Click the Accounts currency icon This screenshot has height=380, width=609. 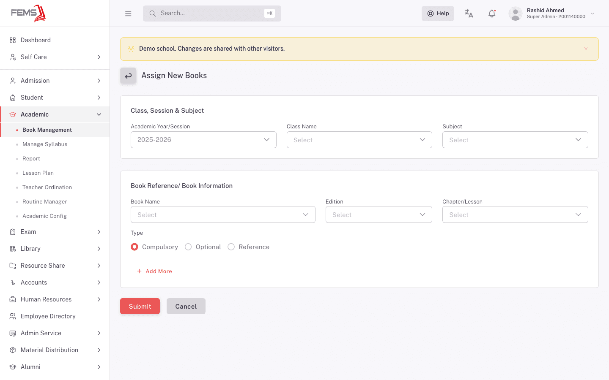click(13, 282)
